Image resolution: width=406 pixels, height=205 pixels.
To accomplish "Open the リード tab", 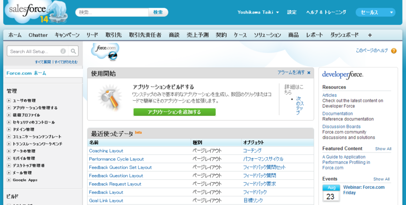I will tap(92, 35).
